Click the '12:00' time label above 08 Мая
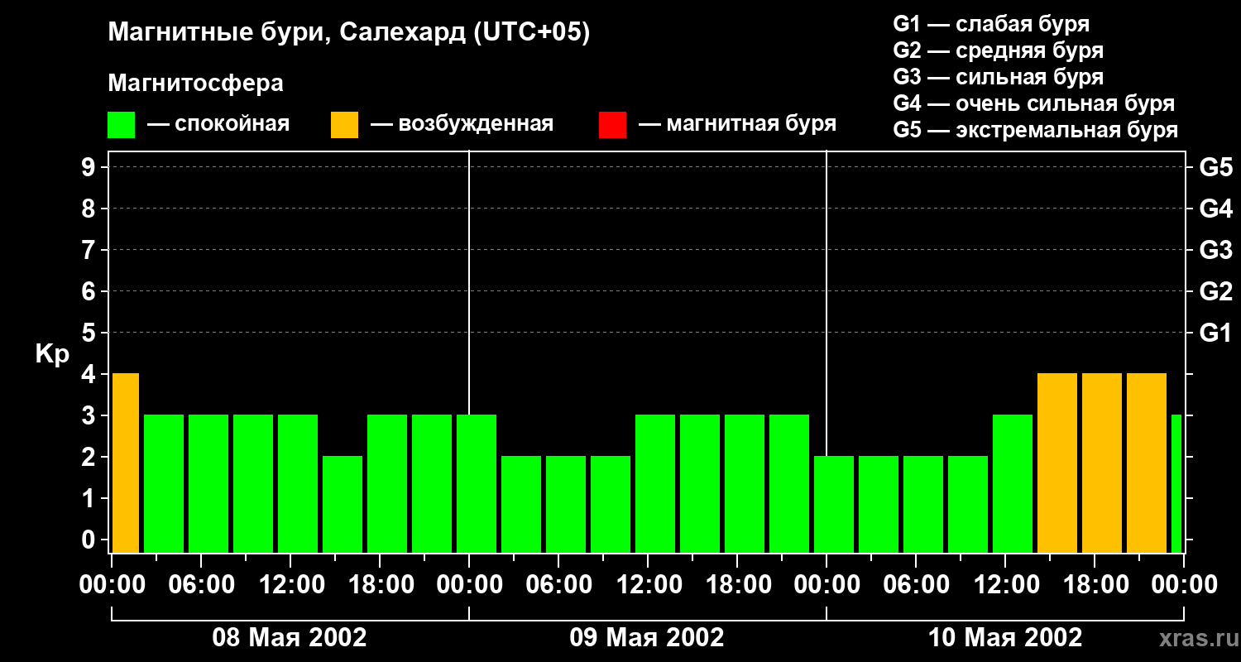This screenshot has height=662, width=1241. (290, 585)
